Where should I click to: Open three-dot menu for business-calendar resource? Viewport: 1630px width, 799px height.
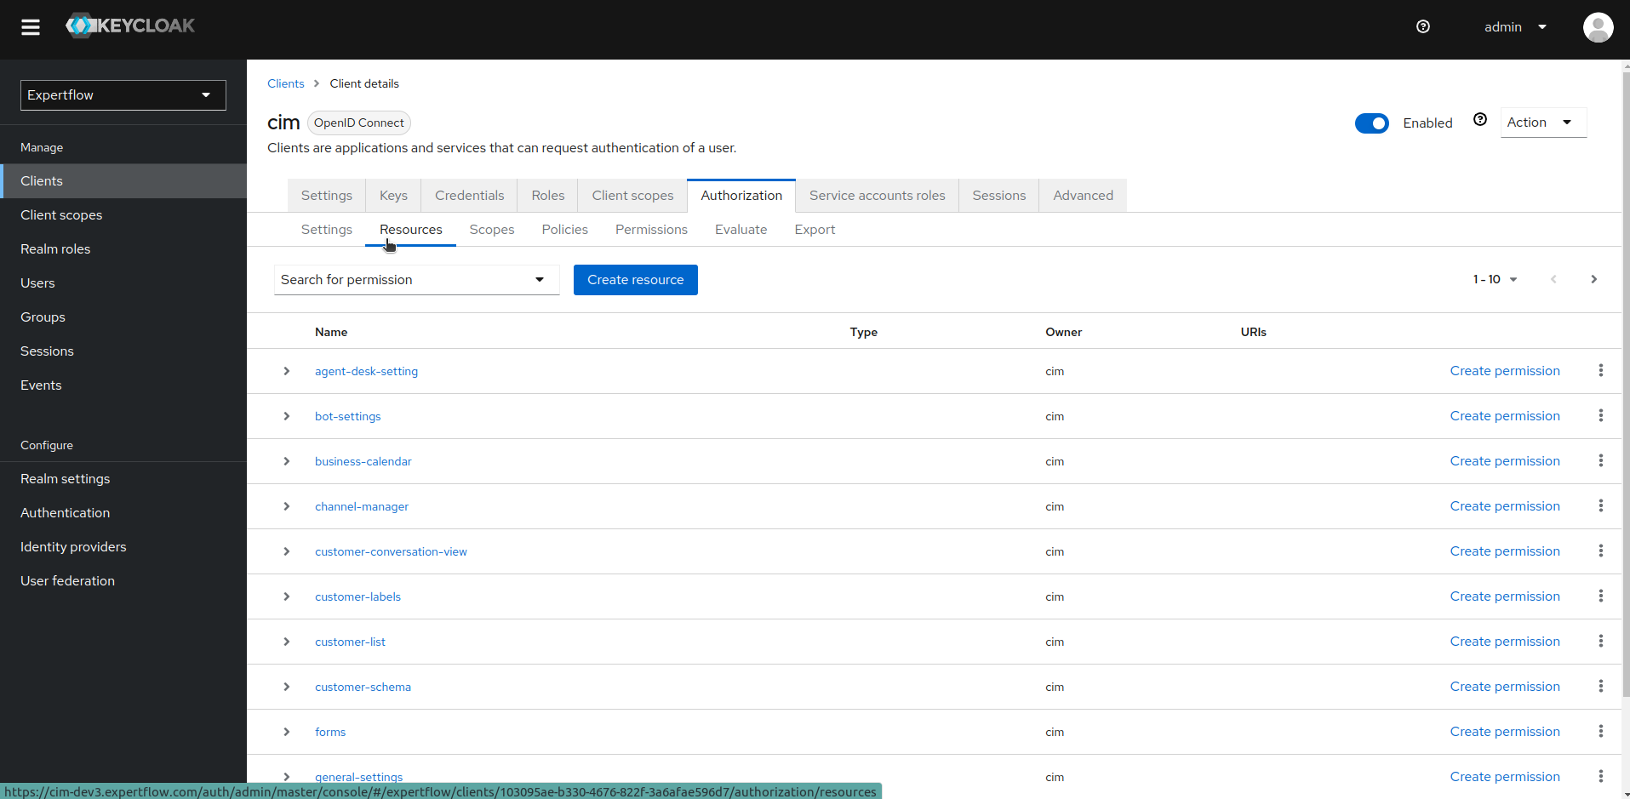pyautogui.click(x=1600, y=460)
